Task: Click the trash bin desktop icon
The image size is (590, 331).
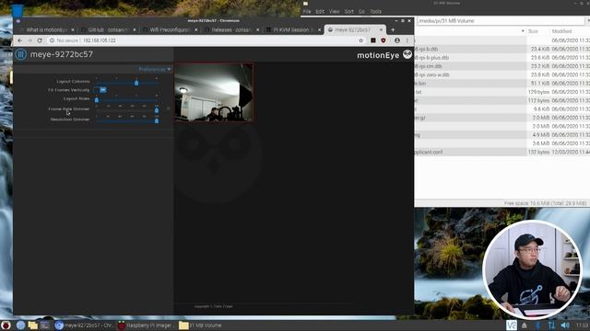Action: 17,10
